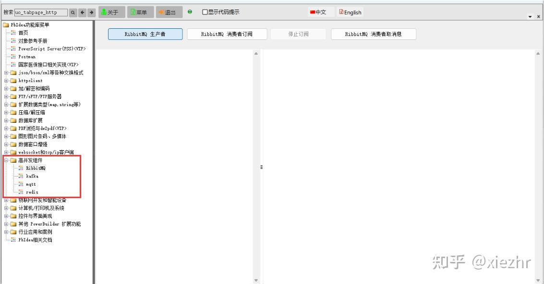Expand 其他 PowerBuilder 扩展功能 node
The width and height of the screenshot is (544, 284).
tap(6, 225)
